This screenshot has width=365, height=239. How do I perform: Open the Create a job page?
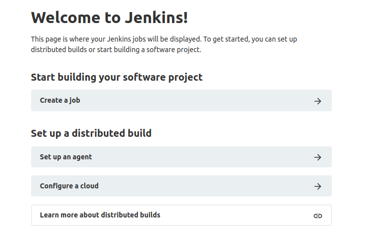coord(181,101)
